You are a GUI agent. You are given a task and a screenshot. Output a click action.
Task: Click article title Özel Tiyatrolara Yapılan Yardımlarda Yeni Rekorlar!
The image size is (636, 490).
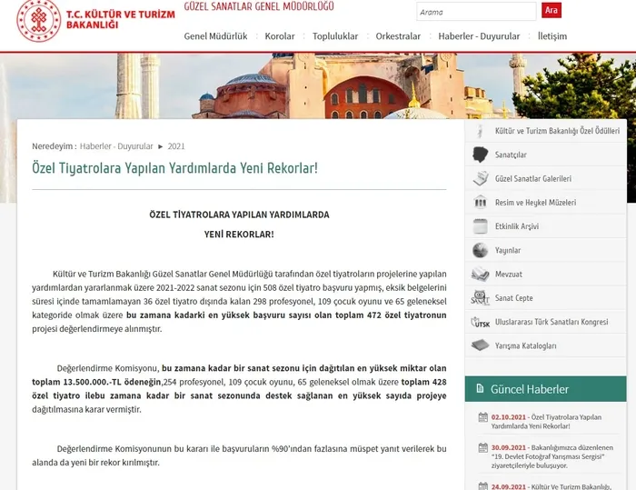tap(174, 167)
